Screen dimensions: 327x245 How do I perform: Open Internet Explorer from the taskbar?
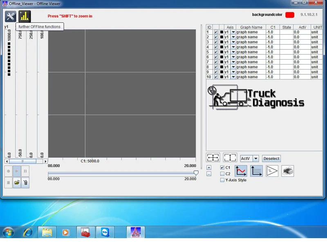click(x=28, y=232)
